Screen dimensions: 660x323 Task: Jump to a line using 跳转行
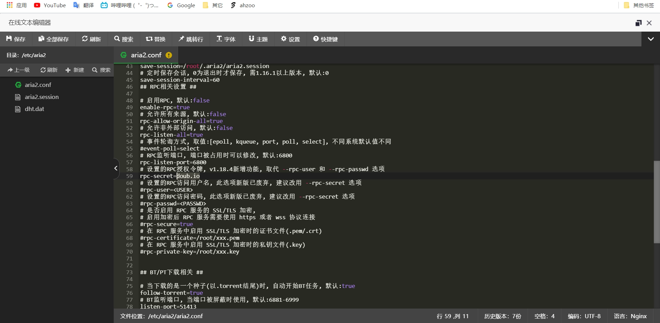coord(191,39)
